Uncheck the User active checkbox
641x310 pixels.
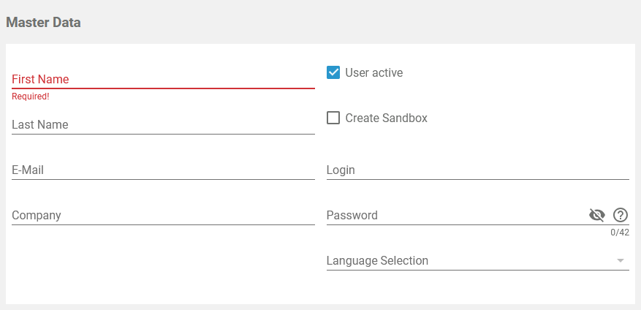(x=333, y=72)
